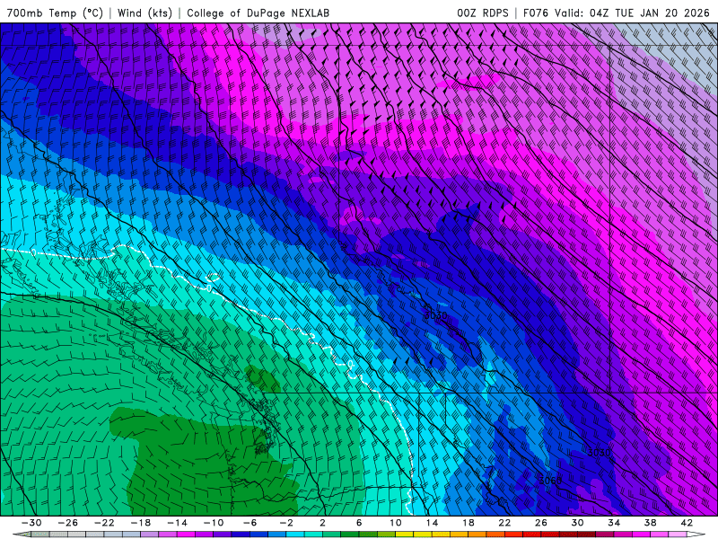Click the -10 colorbar scale label
This screenshot has width=718, height=539.
click(x=214, y=523)
